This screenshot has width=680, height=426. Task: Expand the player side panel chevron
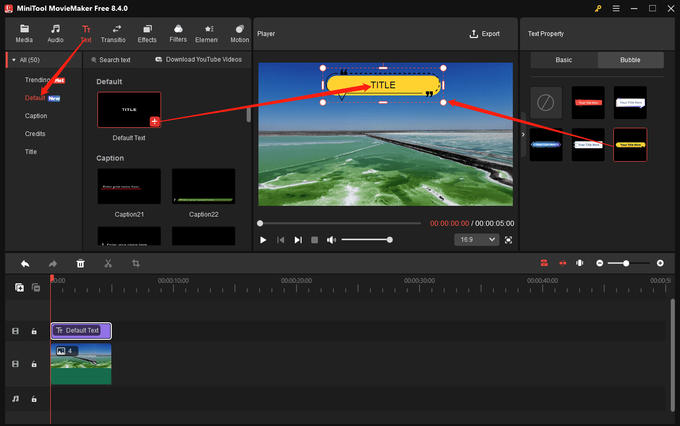pyautogui.click(x=523, y=134)
